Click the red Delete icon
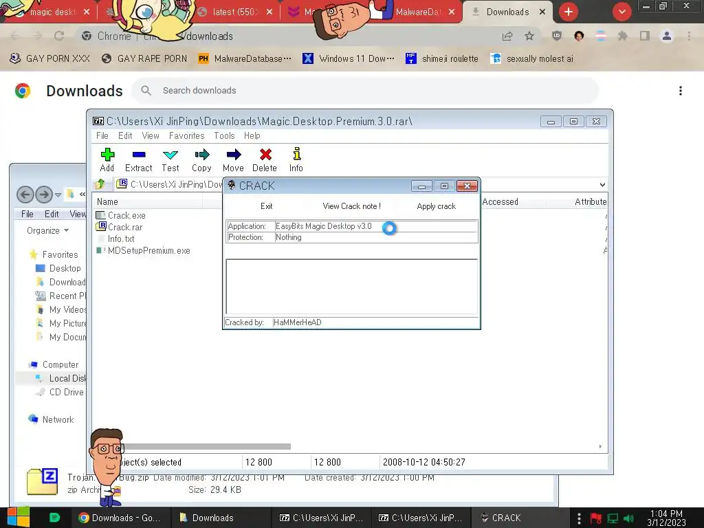The image size is (704, 528). pyautogui.click(x=265, y=159)
